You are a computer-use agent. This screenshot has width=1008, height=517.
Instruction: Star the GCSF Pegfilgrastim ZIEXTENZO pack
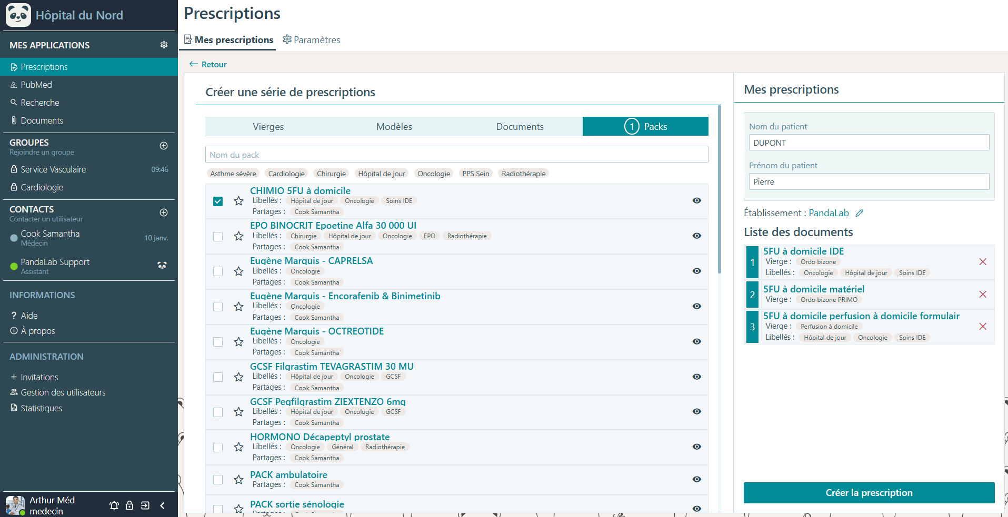coord(238,412)
